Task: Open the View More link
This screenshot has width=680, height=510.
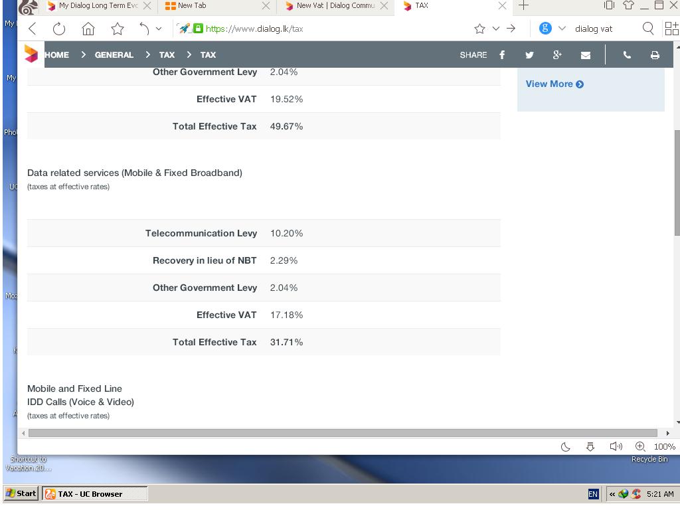Action: pos(554,84)
